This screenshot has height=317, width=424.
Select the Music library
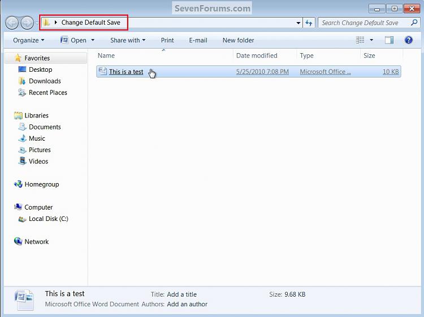pos(37,138)
